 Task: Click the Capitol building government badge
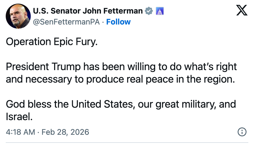pyautogui.click(x=159, y=11)
